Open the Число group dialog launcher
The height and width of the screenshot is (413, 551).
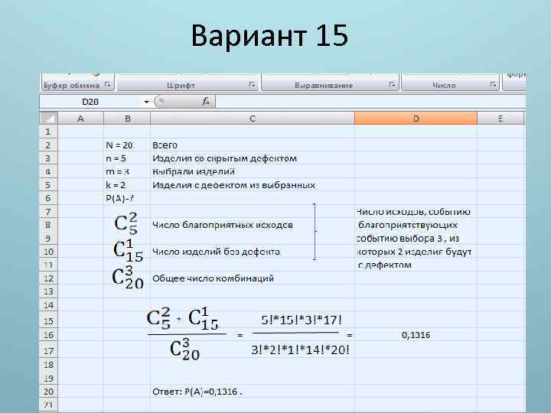click(x=493, y=85)
